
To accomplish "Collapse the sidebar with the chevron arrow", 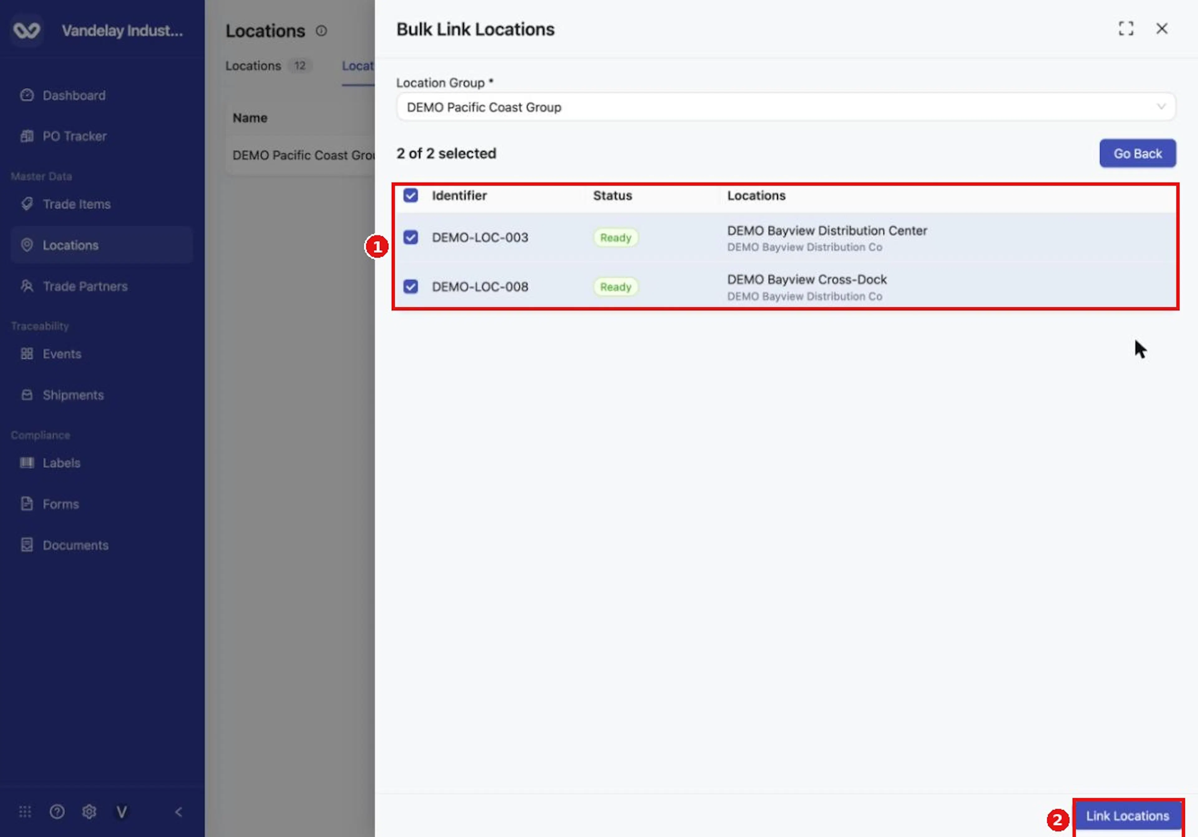I will pyautogui.click(x=178, y=812).
